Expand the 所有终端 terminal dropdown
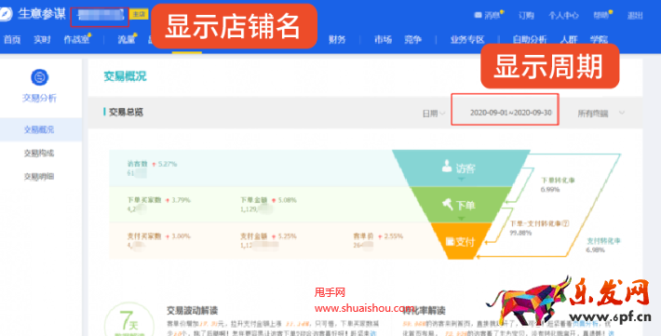 [x=600, y=113]
